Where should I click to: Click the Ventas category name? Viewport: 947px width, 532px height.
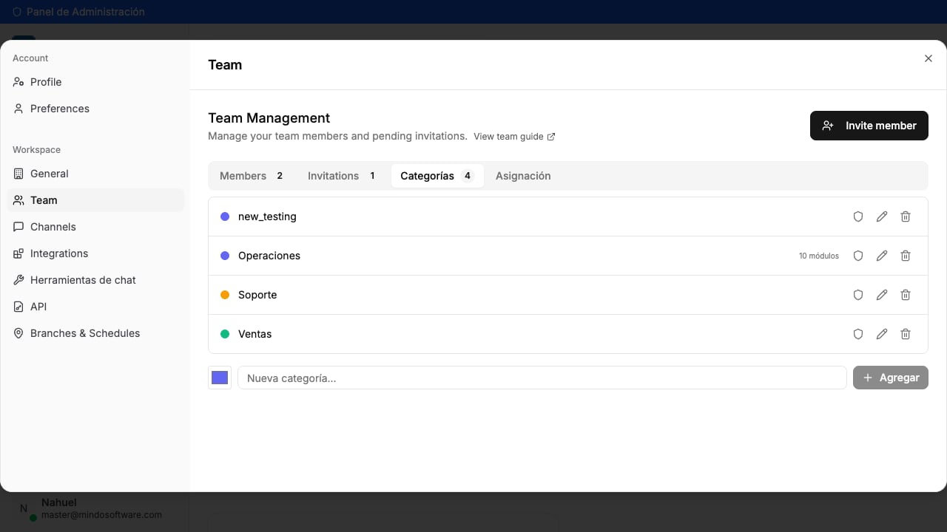point(255,334)
